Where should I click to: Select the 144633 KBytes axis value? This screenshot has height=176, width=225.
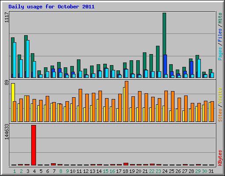tap(7, 132)
